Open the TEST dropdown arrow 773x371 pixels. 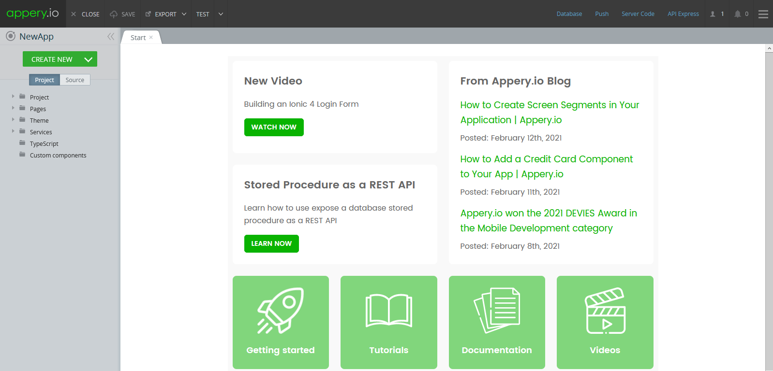pos(221,14)
